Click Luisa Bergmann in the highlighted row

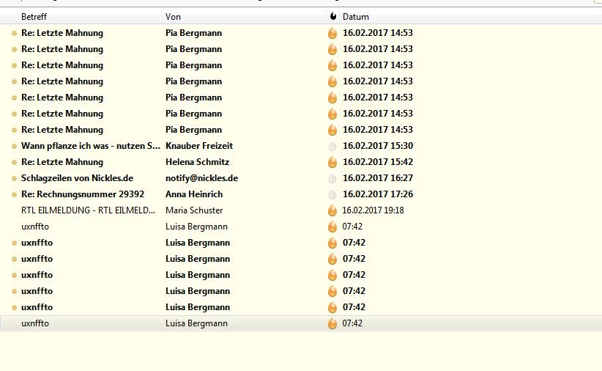pos(196,323)
